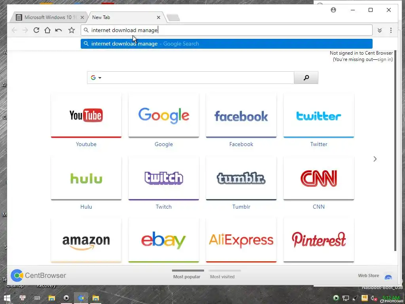Switch to the Most popular tab
405x304 pixels.
187,277
